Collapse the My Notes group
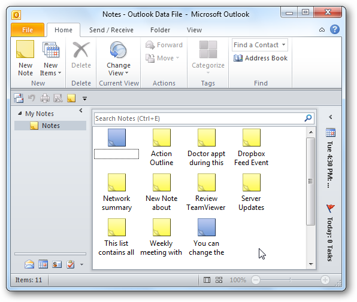 pyautogui.click(x=20, y=113)
